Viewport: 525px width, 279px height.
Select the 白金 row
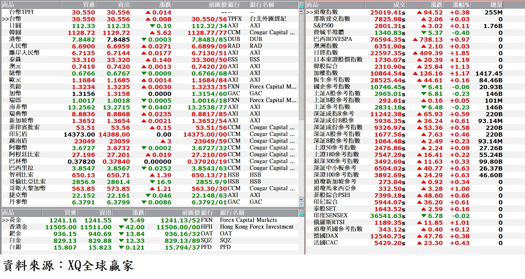[x=149, y=240]
